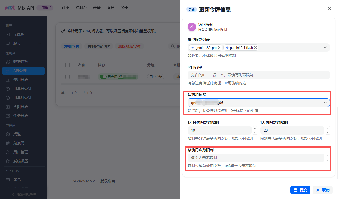Select the first token row checkbox
The width and height of the screenshot is (338, 199).
pos(67,77)
